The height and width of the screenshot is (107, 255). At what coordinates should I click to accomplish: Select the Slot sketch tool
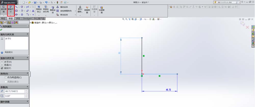click(16, 15)
